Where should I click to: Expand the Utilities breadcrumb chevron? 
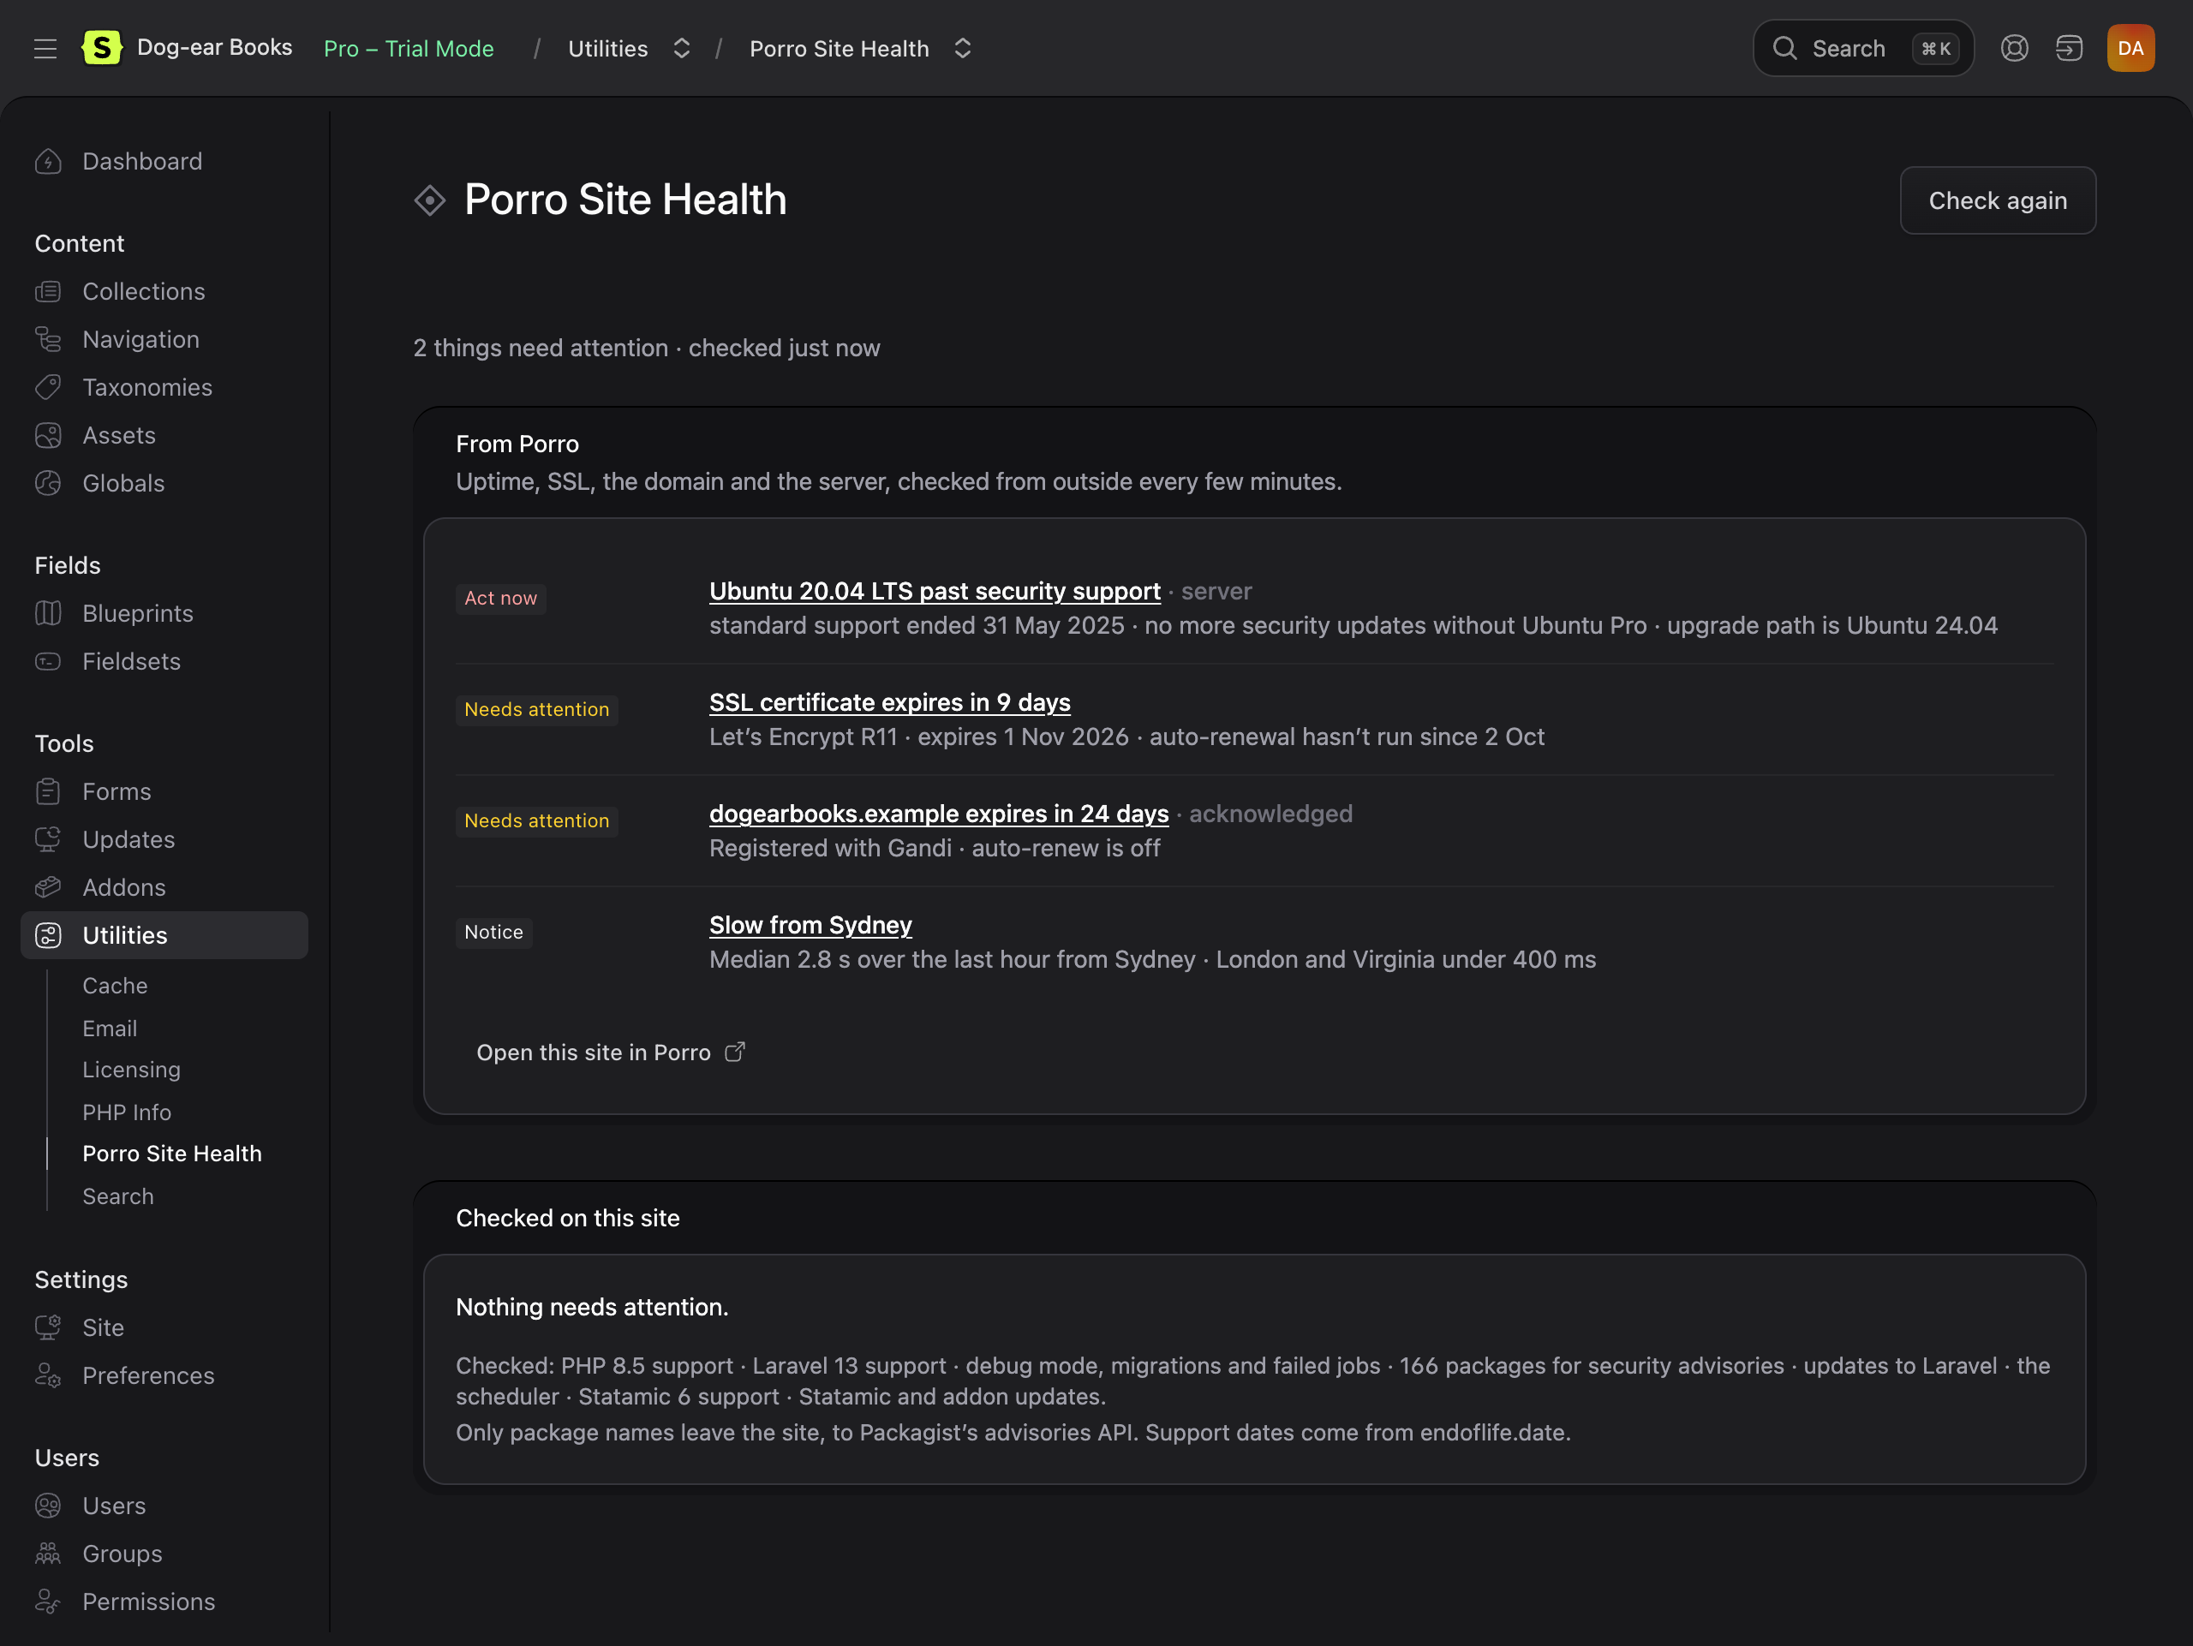681,49
